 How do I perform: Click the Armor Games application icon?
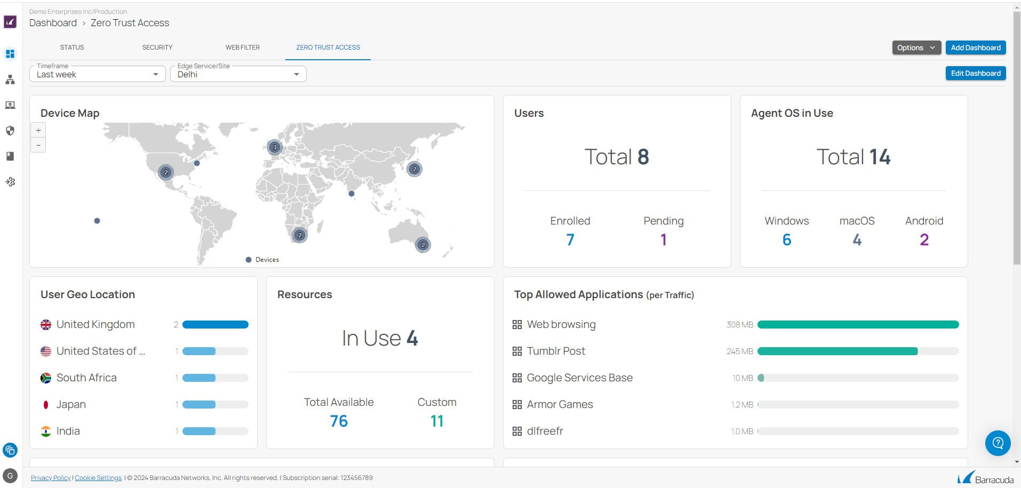tap(517, 405)
